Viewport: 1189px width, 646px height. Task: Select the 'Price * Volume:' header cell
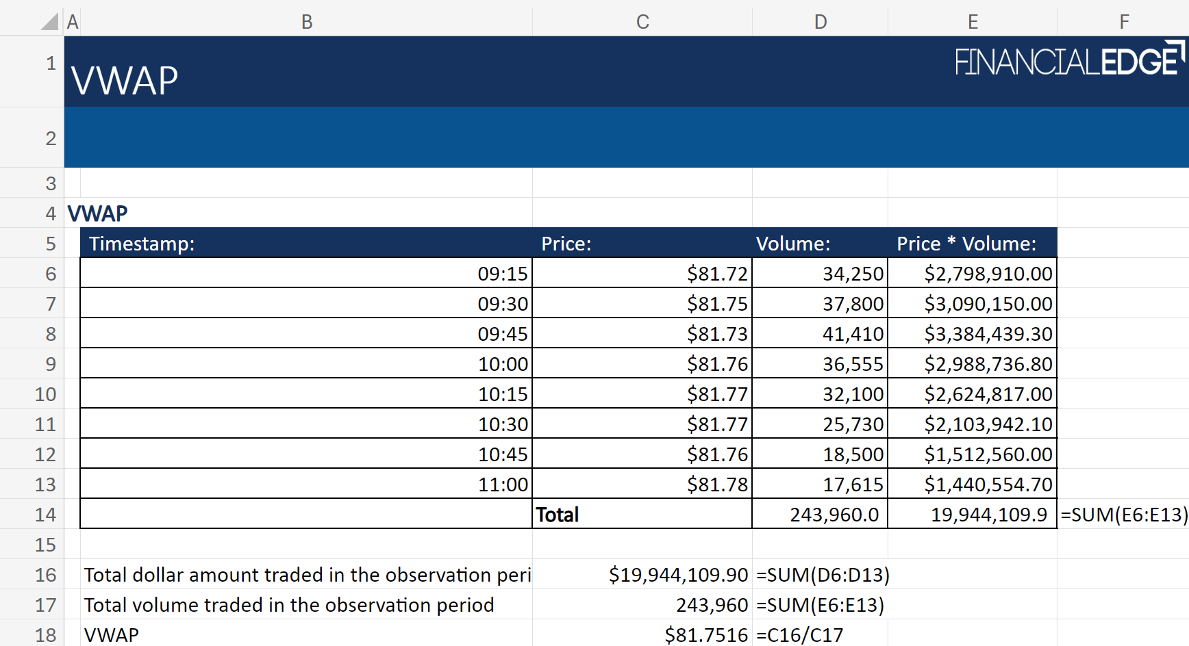click(972, 244)
